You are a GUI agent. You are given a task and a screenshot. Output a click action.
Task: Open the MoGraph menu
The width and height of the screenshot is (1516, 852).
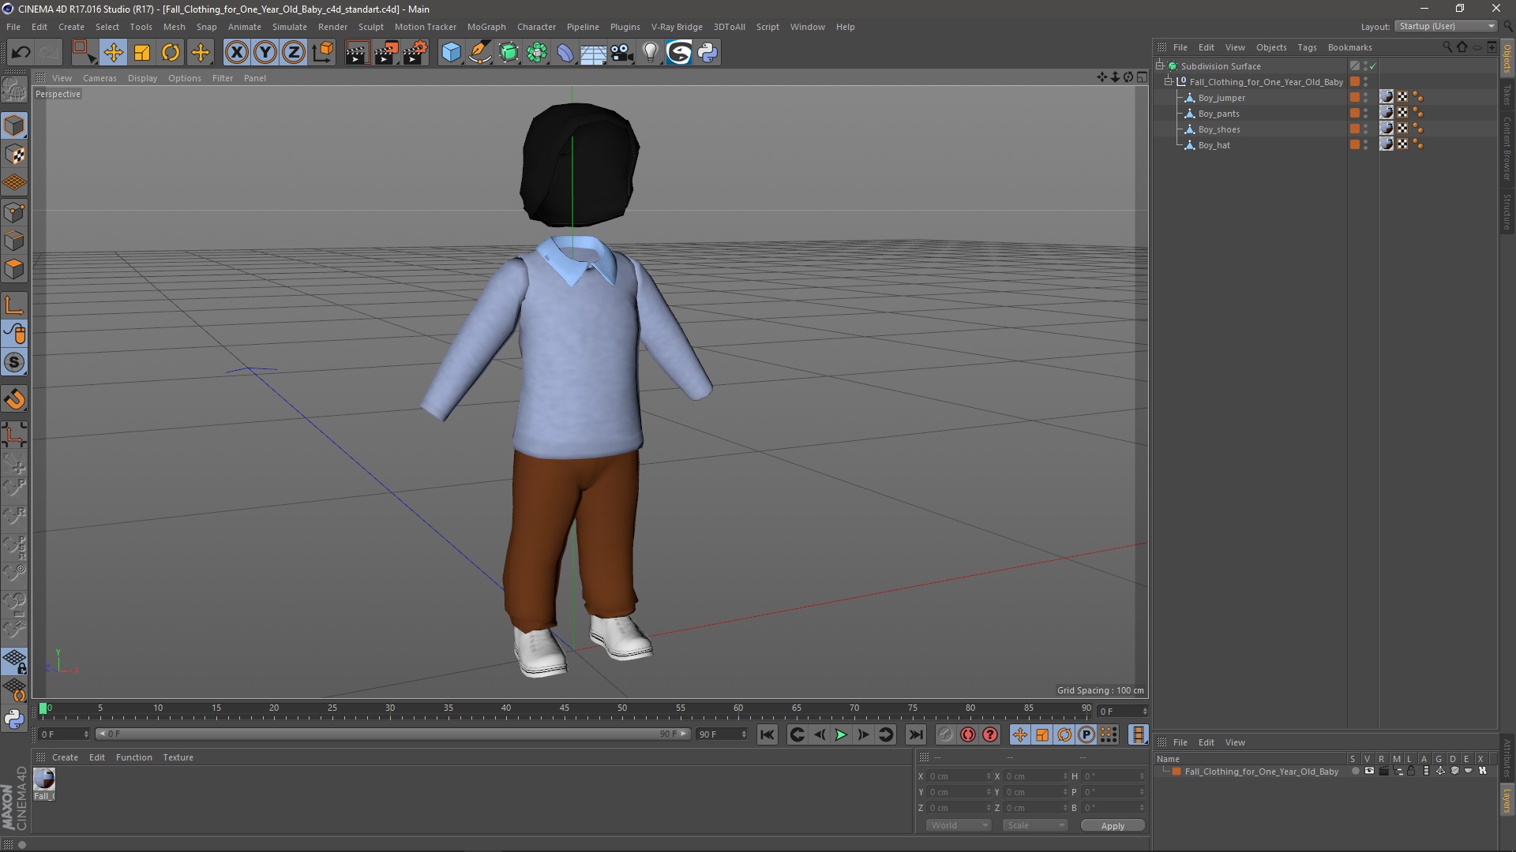486,27
